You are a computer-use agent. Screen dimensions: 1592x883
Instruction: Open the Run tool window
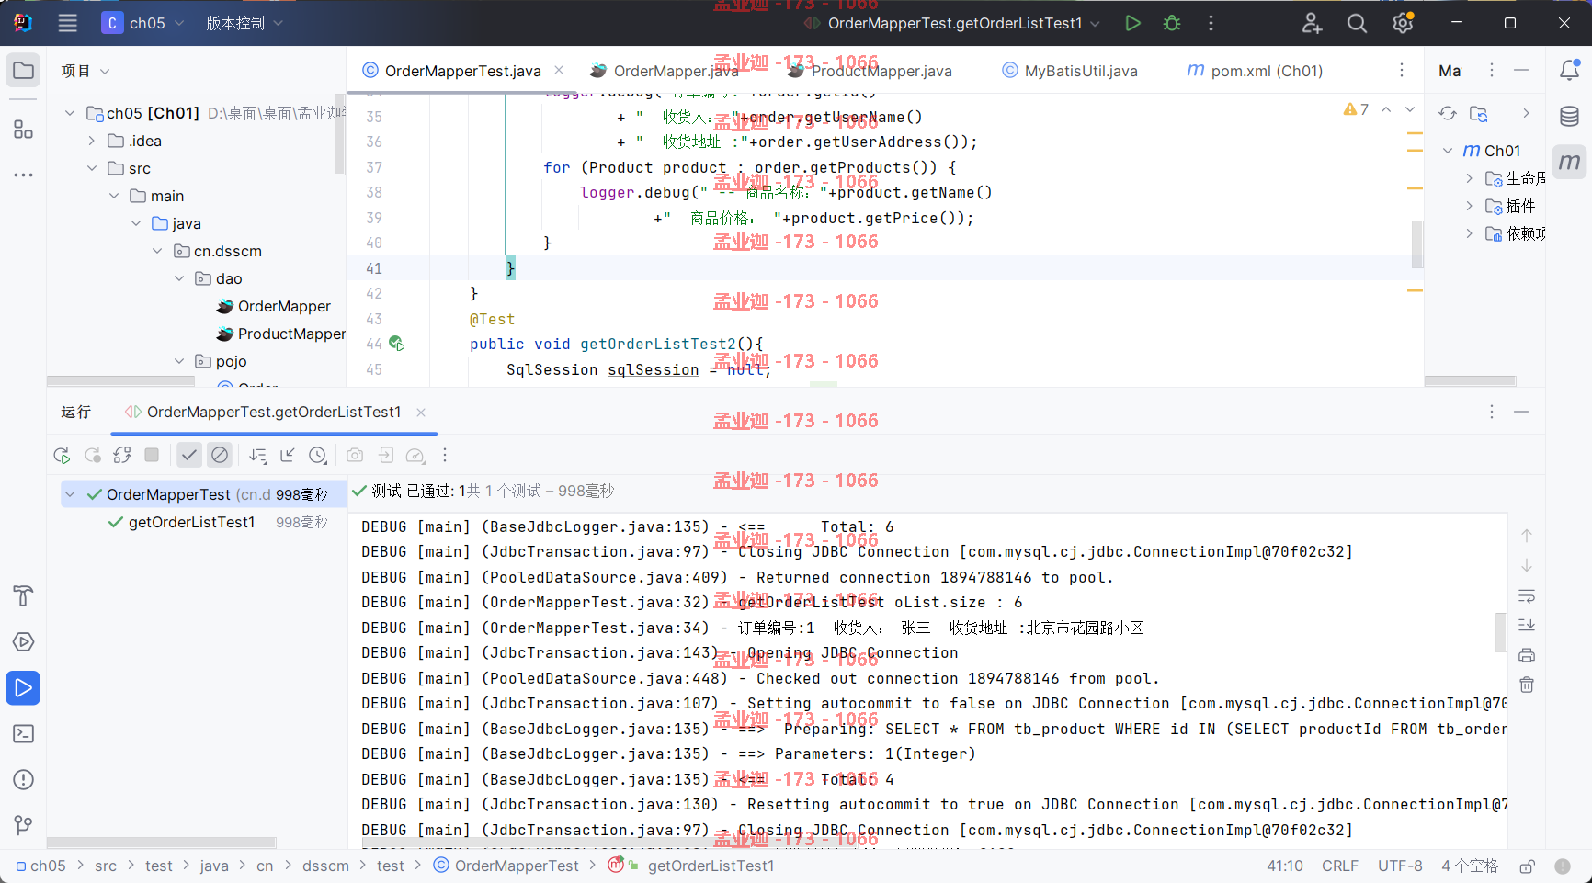click(24, 687)
